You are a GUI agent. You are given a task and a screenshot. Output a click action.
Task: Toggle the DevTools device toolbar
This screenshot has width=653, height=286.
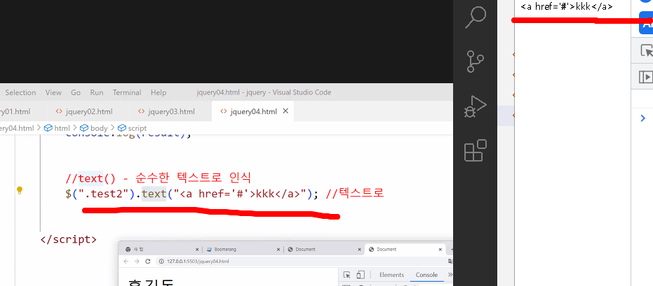coord(361,275)
